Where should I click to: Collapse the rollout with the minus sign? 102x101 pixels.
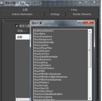tap(4, 21)
